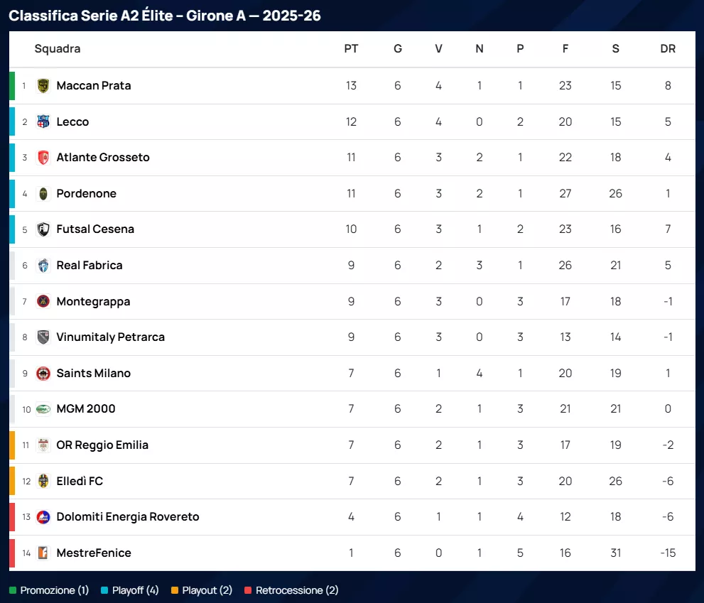Viewport: 704px width, 603px height.
Task: Click the Vinumitaly Petrarca shield icon
Action: [x=43, y=337]
